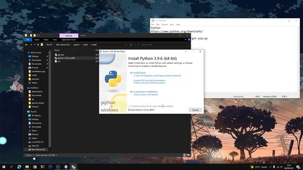
Task: Click Cyber in the address breadcrumb
Action: tap(85, 45)
